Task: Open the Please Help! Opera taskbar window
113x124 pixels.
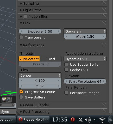Action: click(x=33, y=120)
